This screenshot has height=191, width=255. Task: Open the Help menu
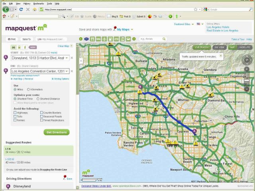tap(57, 4)
